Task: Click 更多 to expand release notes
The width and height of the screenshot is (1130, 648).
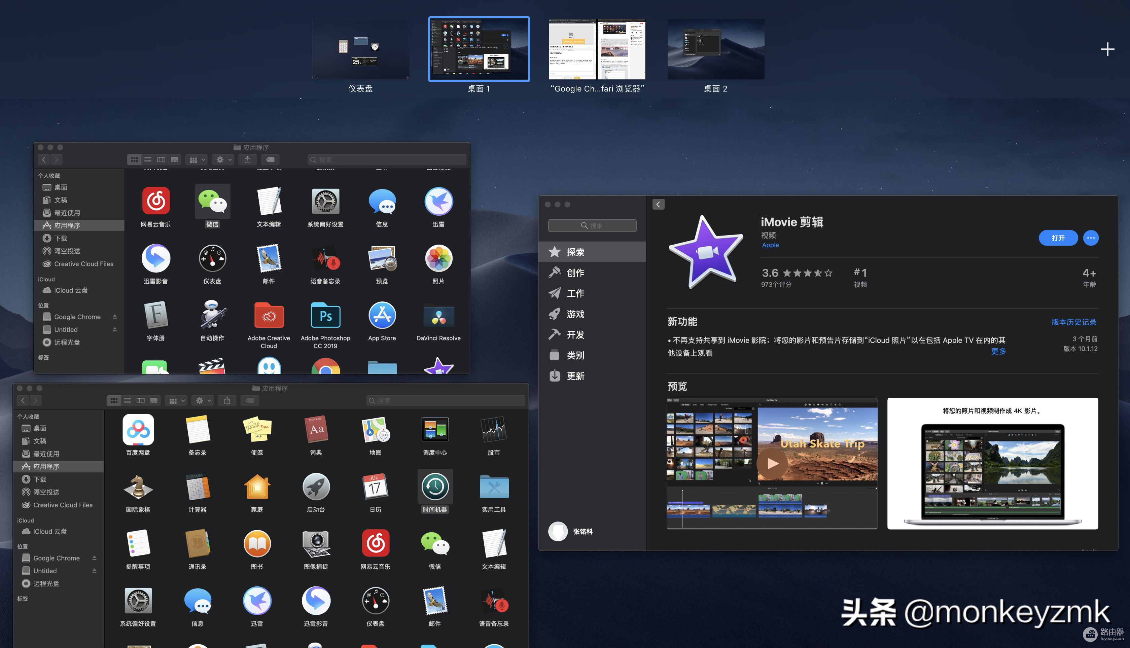Action: pyautogui.click(x=998, y=351)
